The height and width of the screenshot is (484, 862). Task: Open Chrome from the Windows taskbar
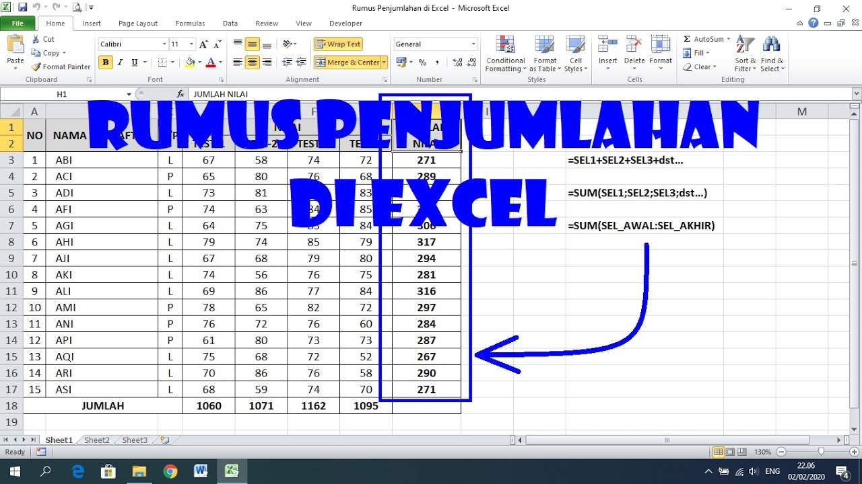pos(170,471)
